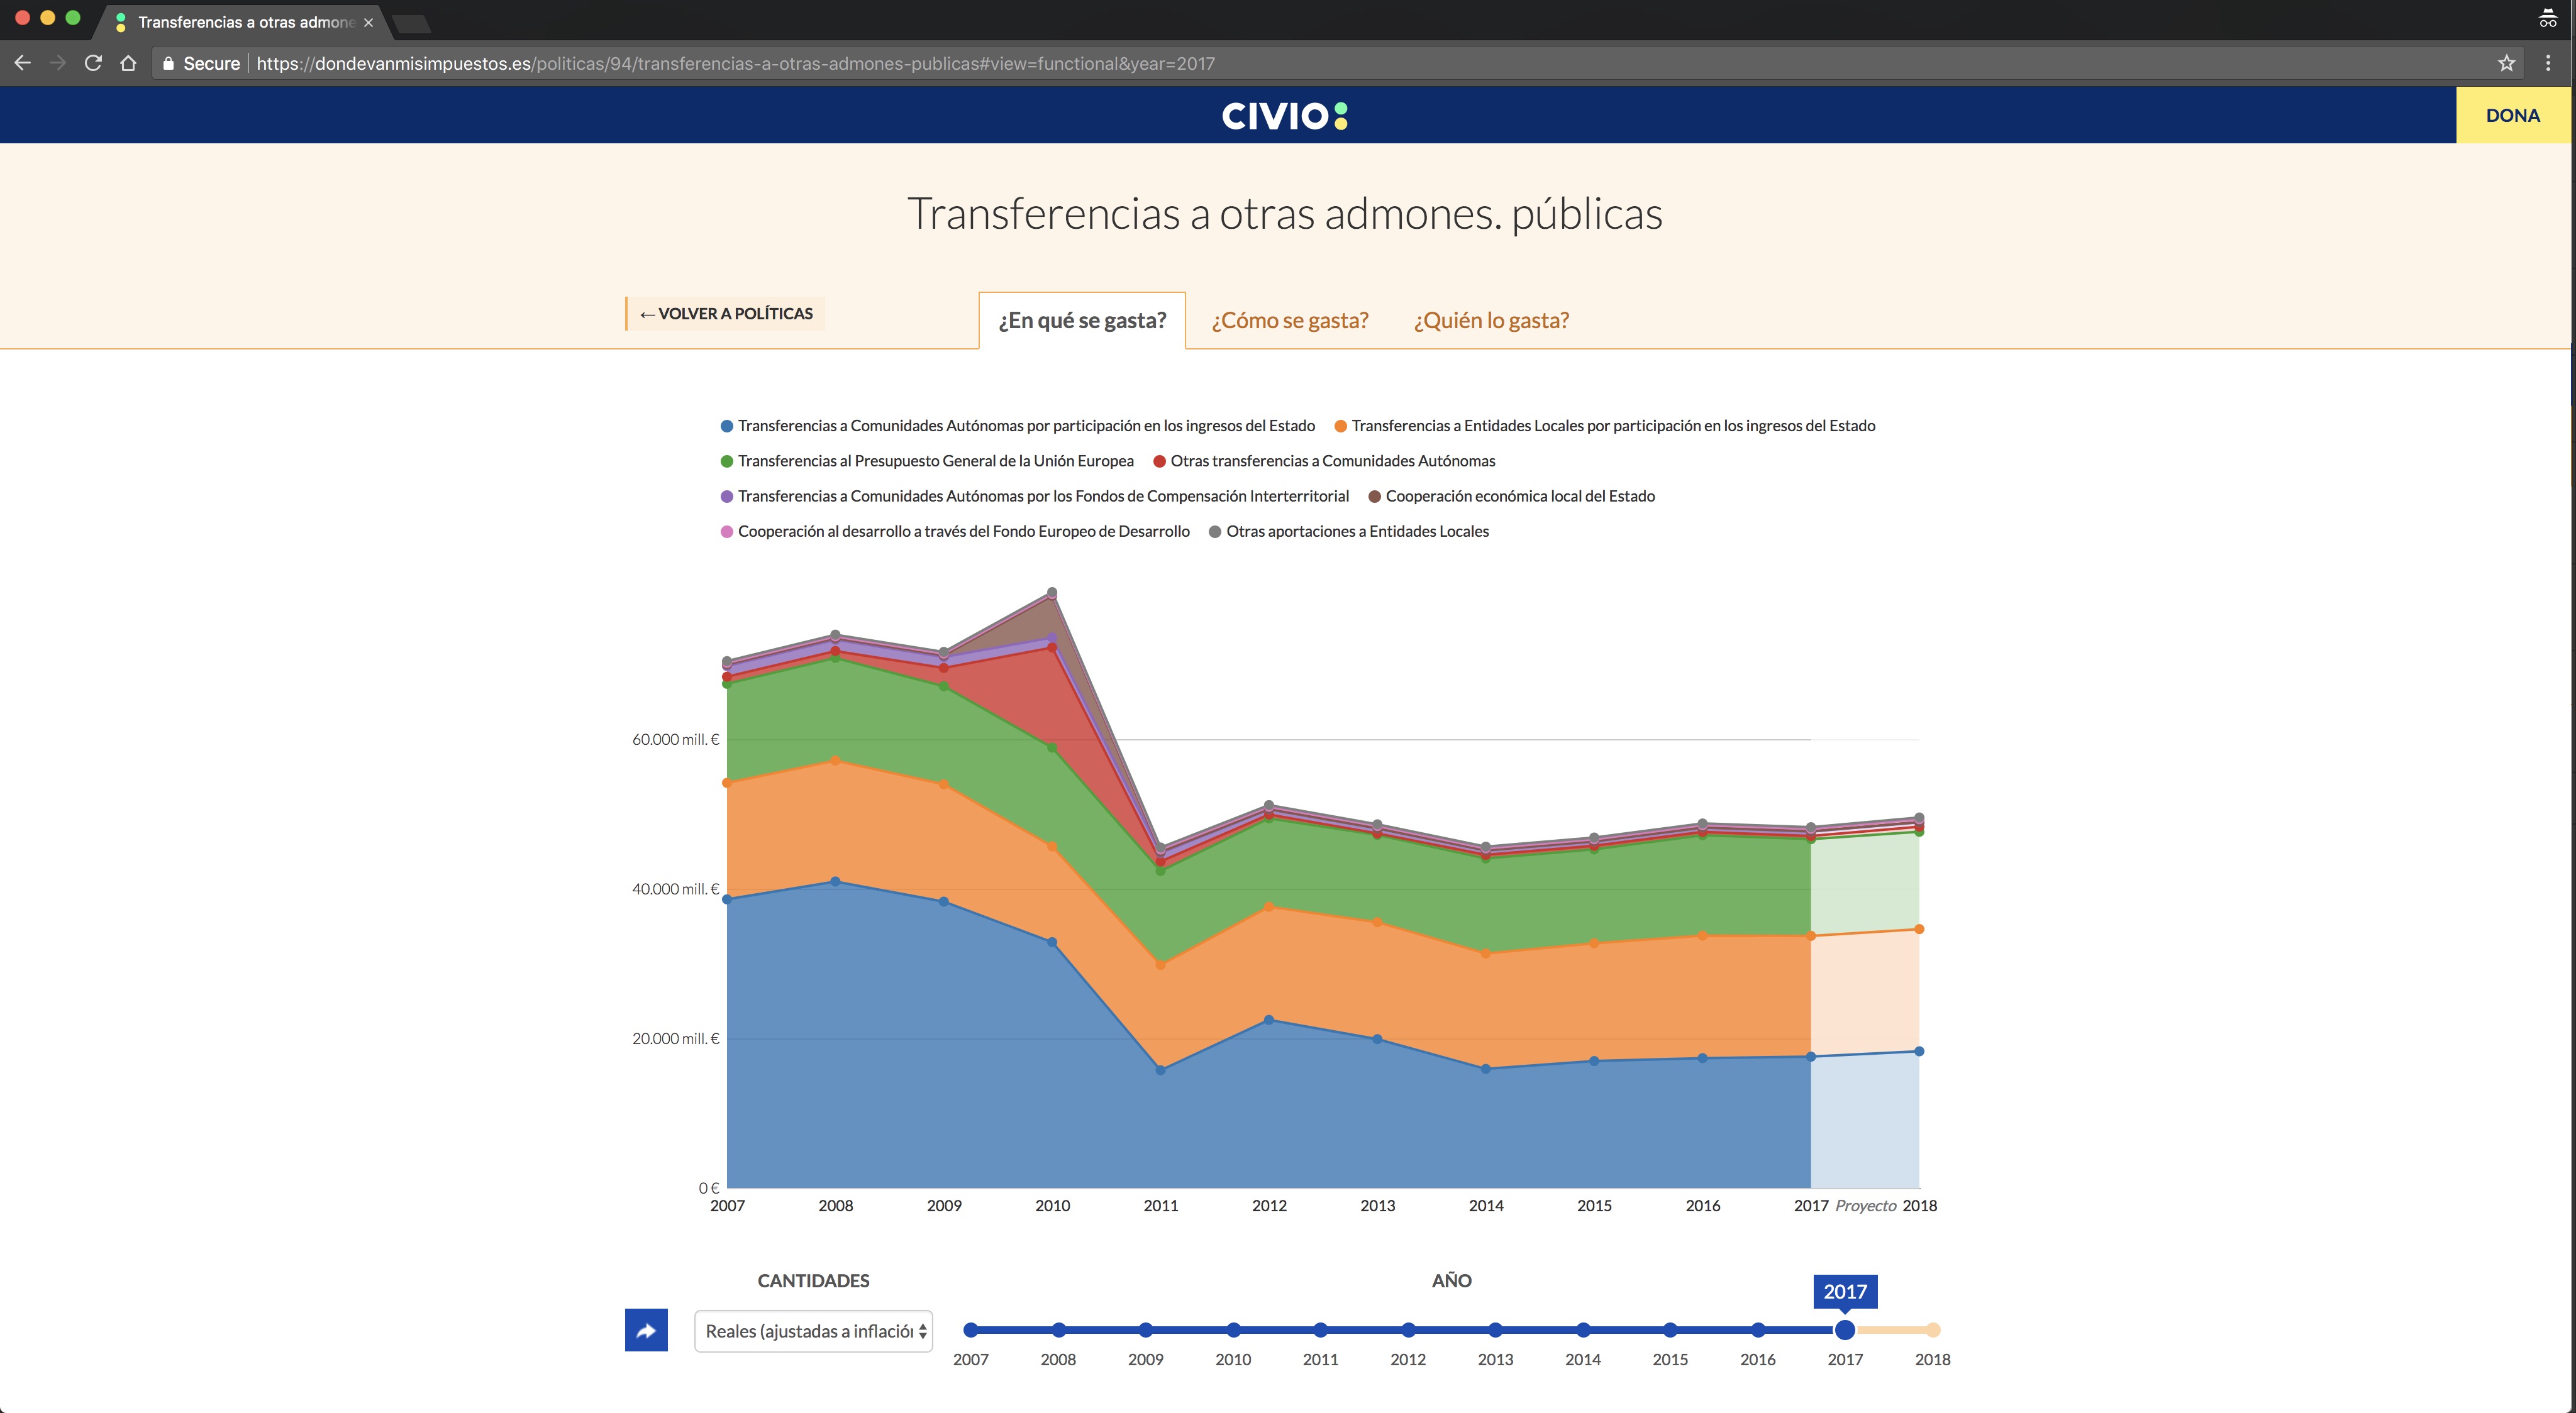Viewport: 2576px width, 1413px height.
Task: Close the Transferencias browser tab
Action: pyautogui.click(x=368, y=22)
